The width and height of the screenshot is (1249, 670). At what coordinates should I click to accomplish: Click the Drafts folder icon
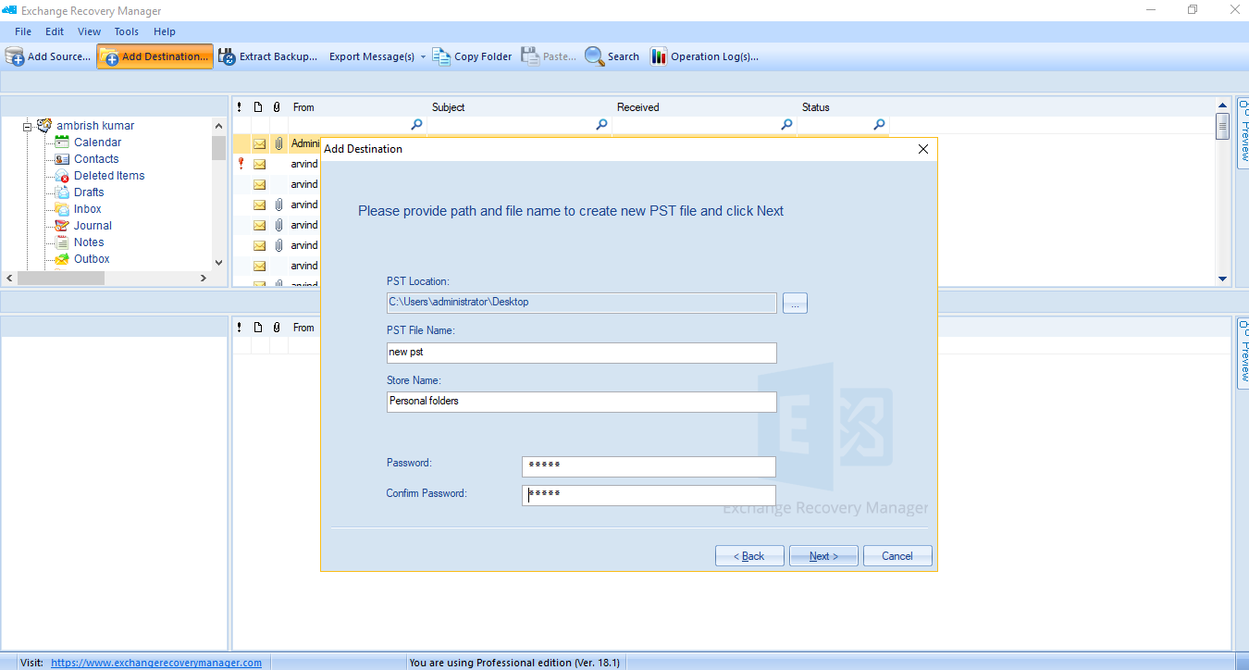(x=62, y=192)
